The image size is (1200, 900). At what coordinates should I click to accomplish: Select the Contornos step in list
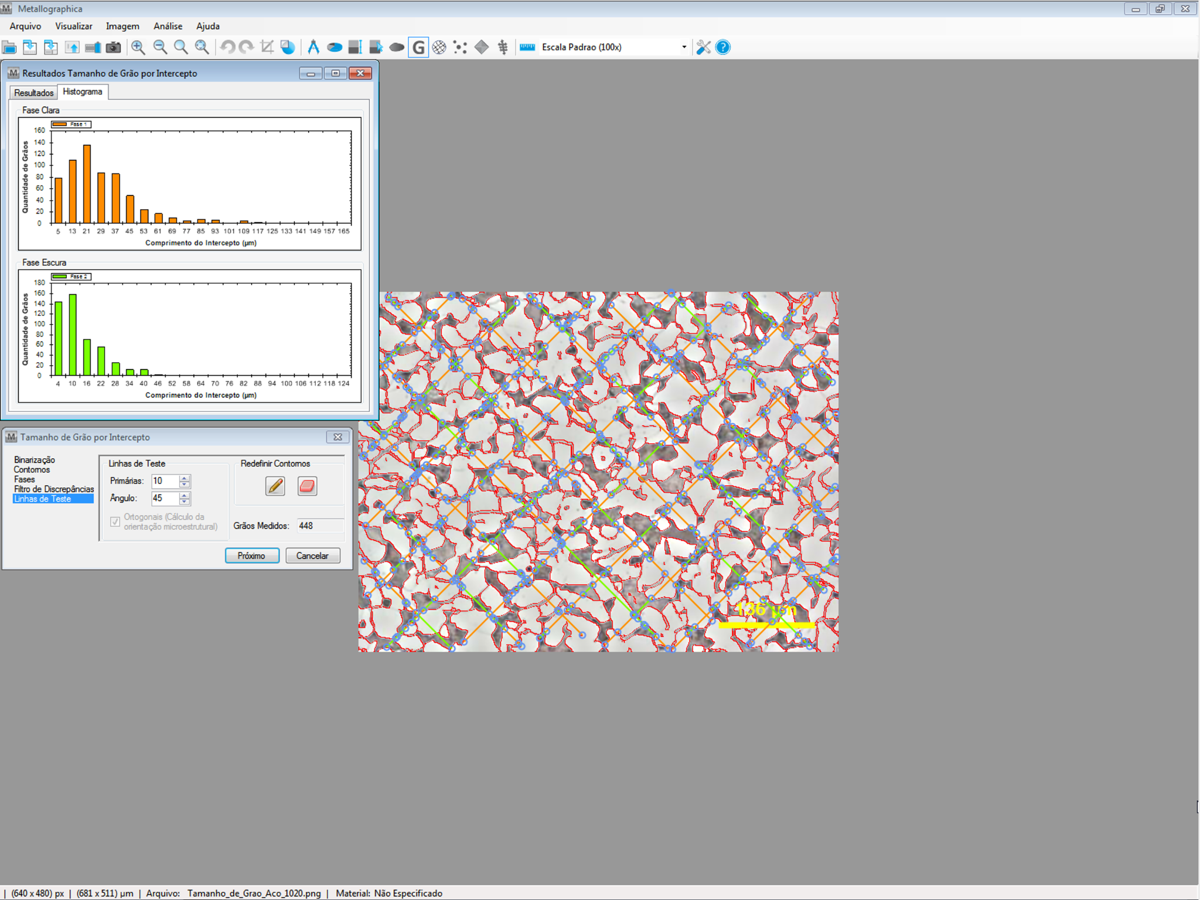[32, 470]
